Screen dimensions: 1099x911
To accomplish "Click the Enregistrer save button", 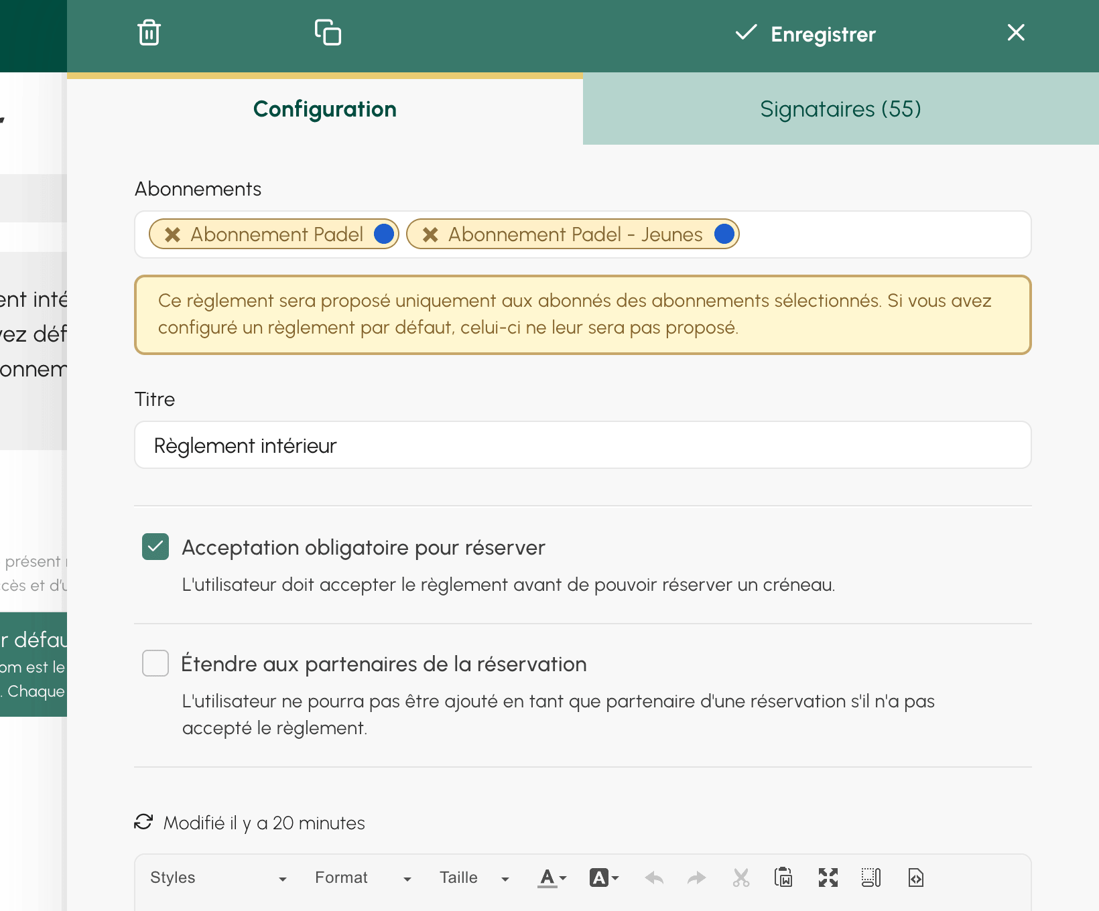I will pos(805,33).
